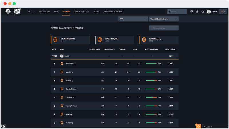Viewport: 229px width, 129px height.
Task: Click the Highest Rank column header
Action: point(94,49)
